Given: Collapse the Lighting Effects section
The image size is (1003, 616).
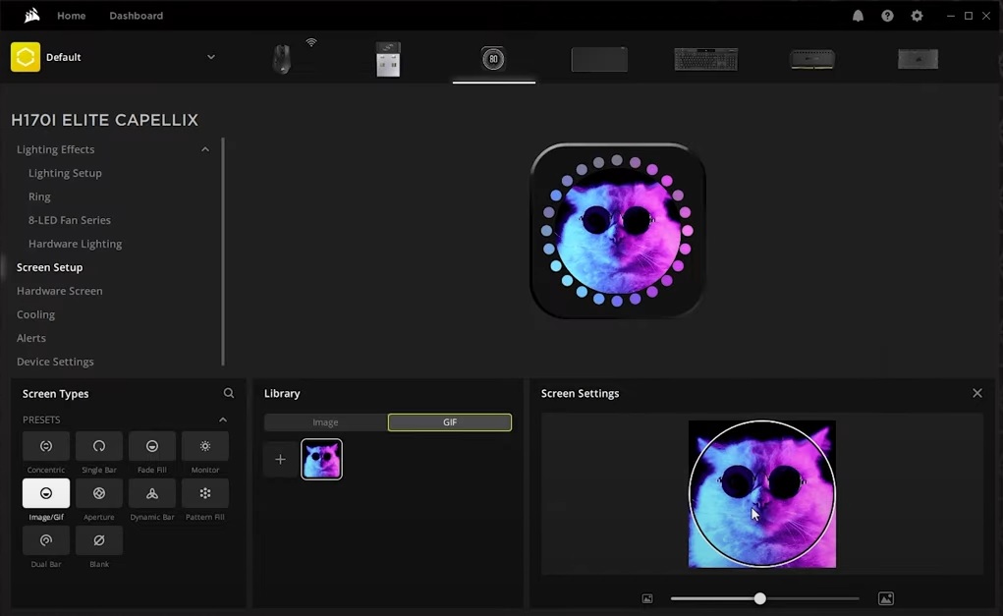Looking at the screenshot, I should (204, 149).
